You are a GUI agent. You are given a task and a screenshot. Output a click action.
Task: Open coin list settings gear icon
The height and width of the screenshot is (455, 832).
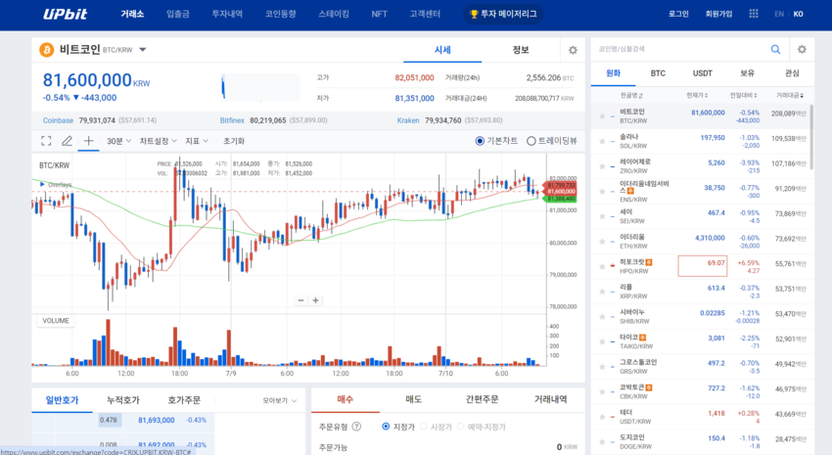[802, 49]
